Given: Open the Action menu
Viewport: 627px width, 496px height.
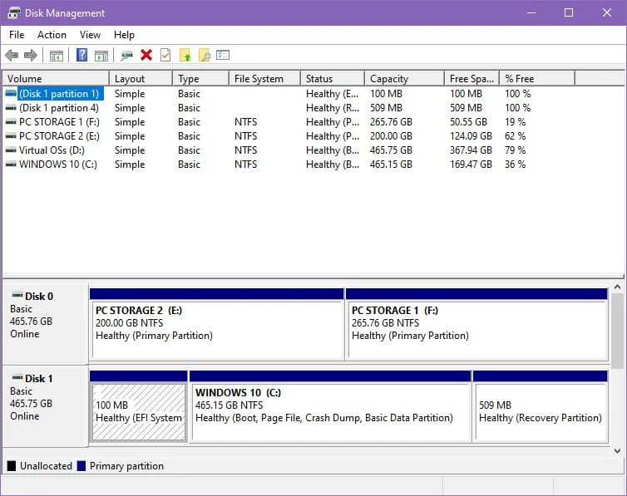Looking at the screenshot, I should click(x=52, y=35).
